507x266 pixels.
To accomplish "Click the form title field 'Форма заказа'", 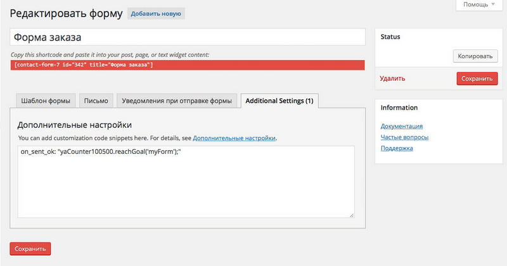I will pos(188,37).
